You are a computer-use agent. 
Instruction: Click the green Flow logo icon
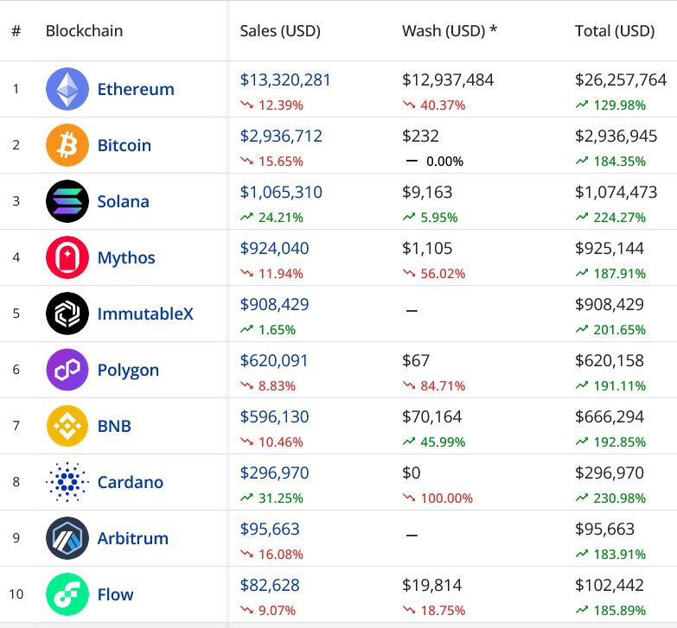67,594
